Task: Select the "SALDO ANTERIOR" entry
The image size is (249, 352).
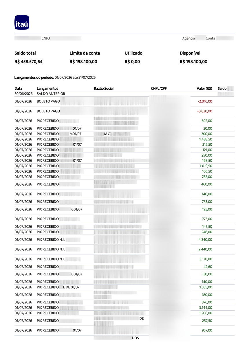Action: point(51,94)
